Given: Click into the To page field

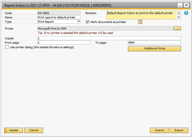Looking at the screenshot, I should [154, 42].
